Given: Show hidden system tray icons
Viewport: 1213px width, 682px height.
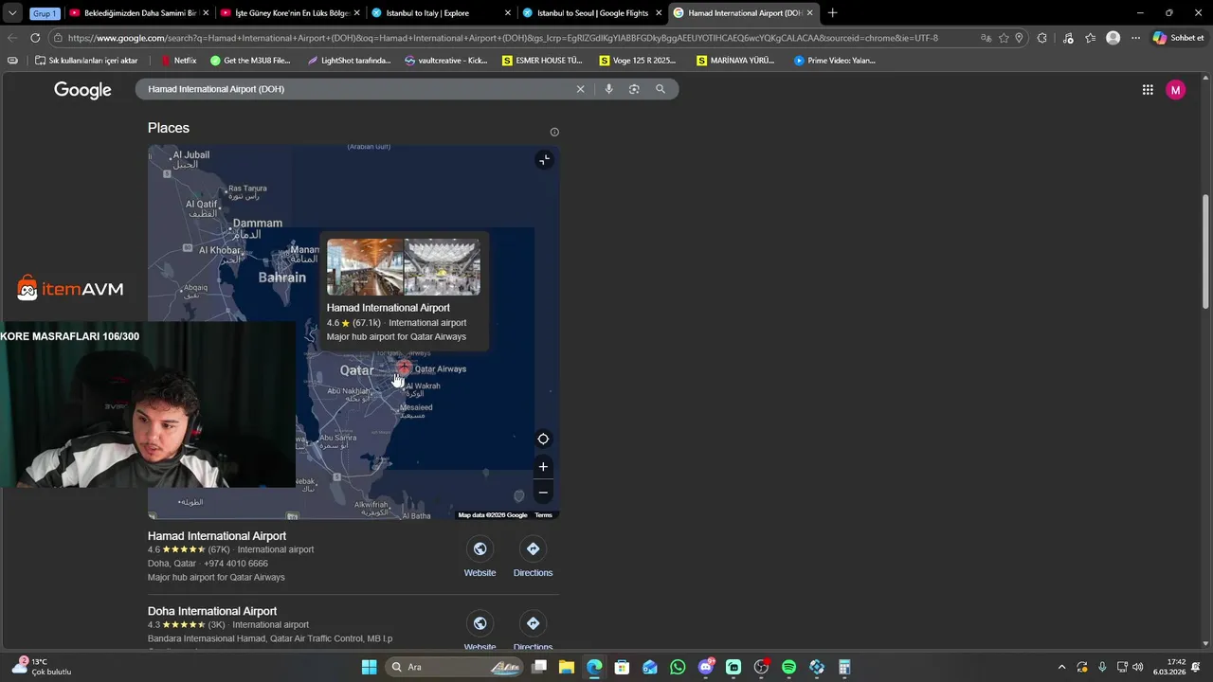Looking at the screenshot, I should tap(1061, 667).
